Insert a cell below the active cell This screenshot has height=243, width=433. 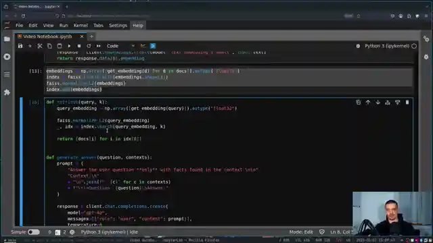click(397, 103)
